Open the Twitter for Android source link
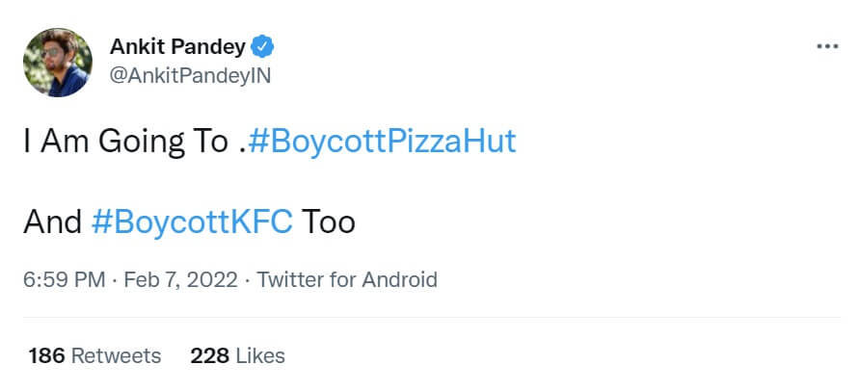860x391 pixels. click(x=347, y=280)
